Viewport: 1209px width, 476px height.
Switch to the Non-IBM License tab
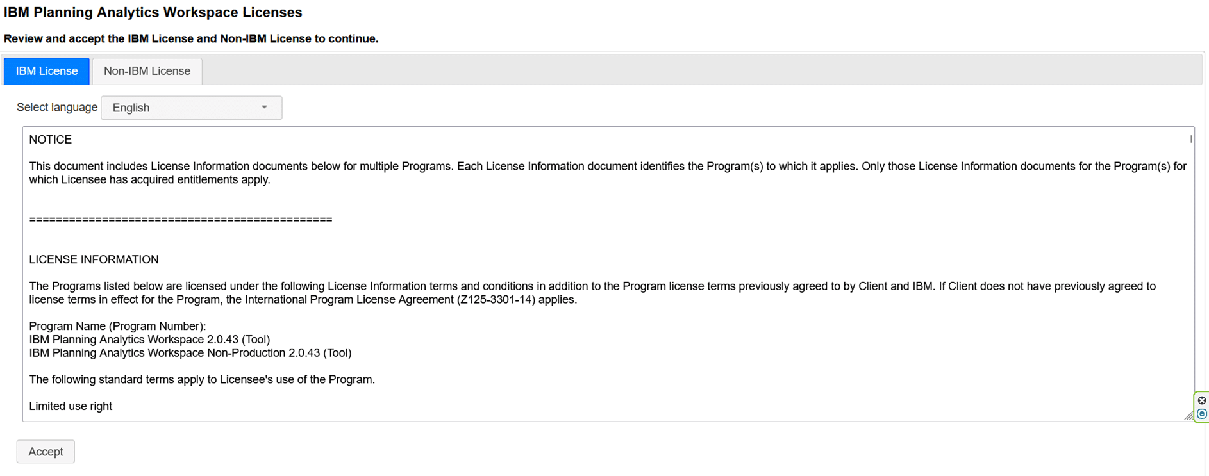(147, 71)
